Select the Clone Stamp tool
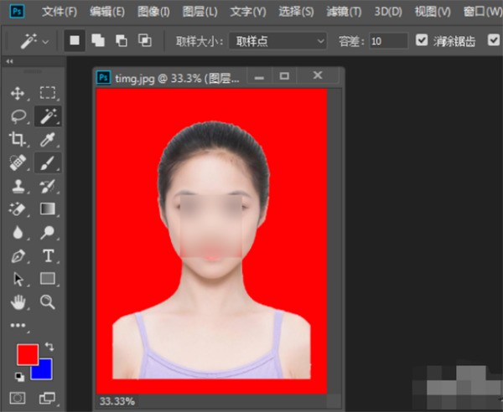Image resolution: width=503 pixels, height=412 pixels. (x=17, y=186)
